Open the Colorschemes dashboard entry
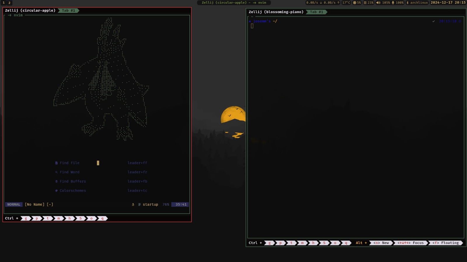Viewport: 467px width, 262px height. pos(73,191)
